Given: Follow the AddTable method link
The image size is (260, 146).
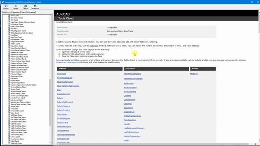Looking at the screenshot, I should click(x=94, y=46).
